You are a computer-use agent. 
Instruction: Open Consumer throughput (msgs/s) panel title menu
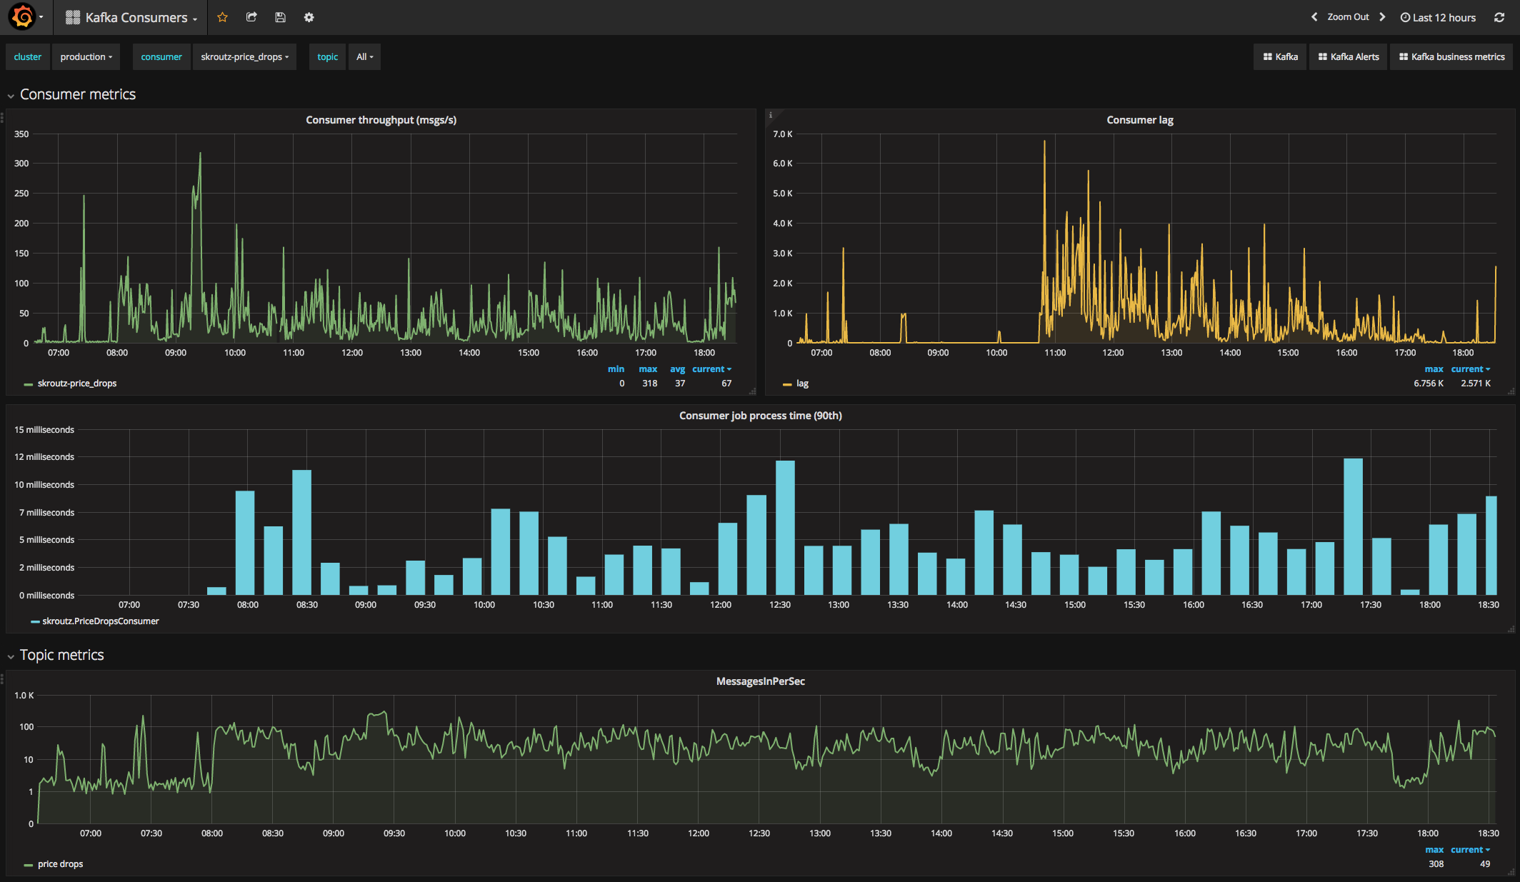tap(381, 120)
